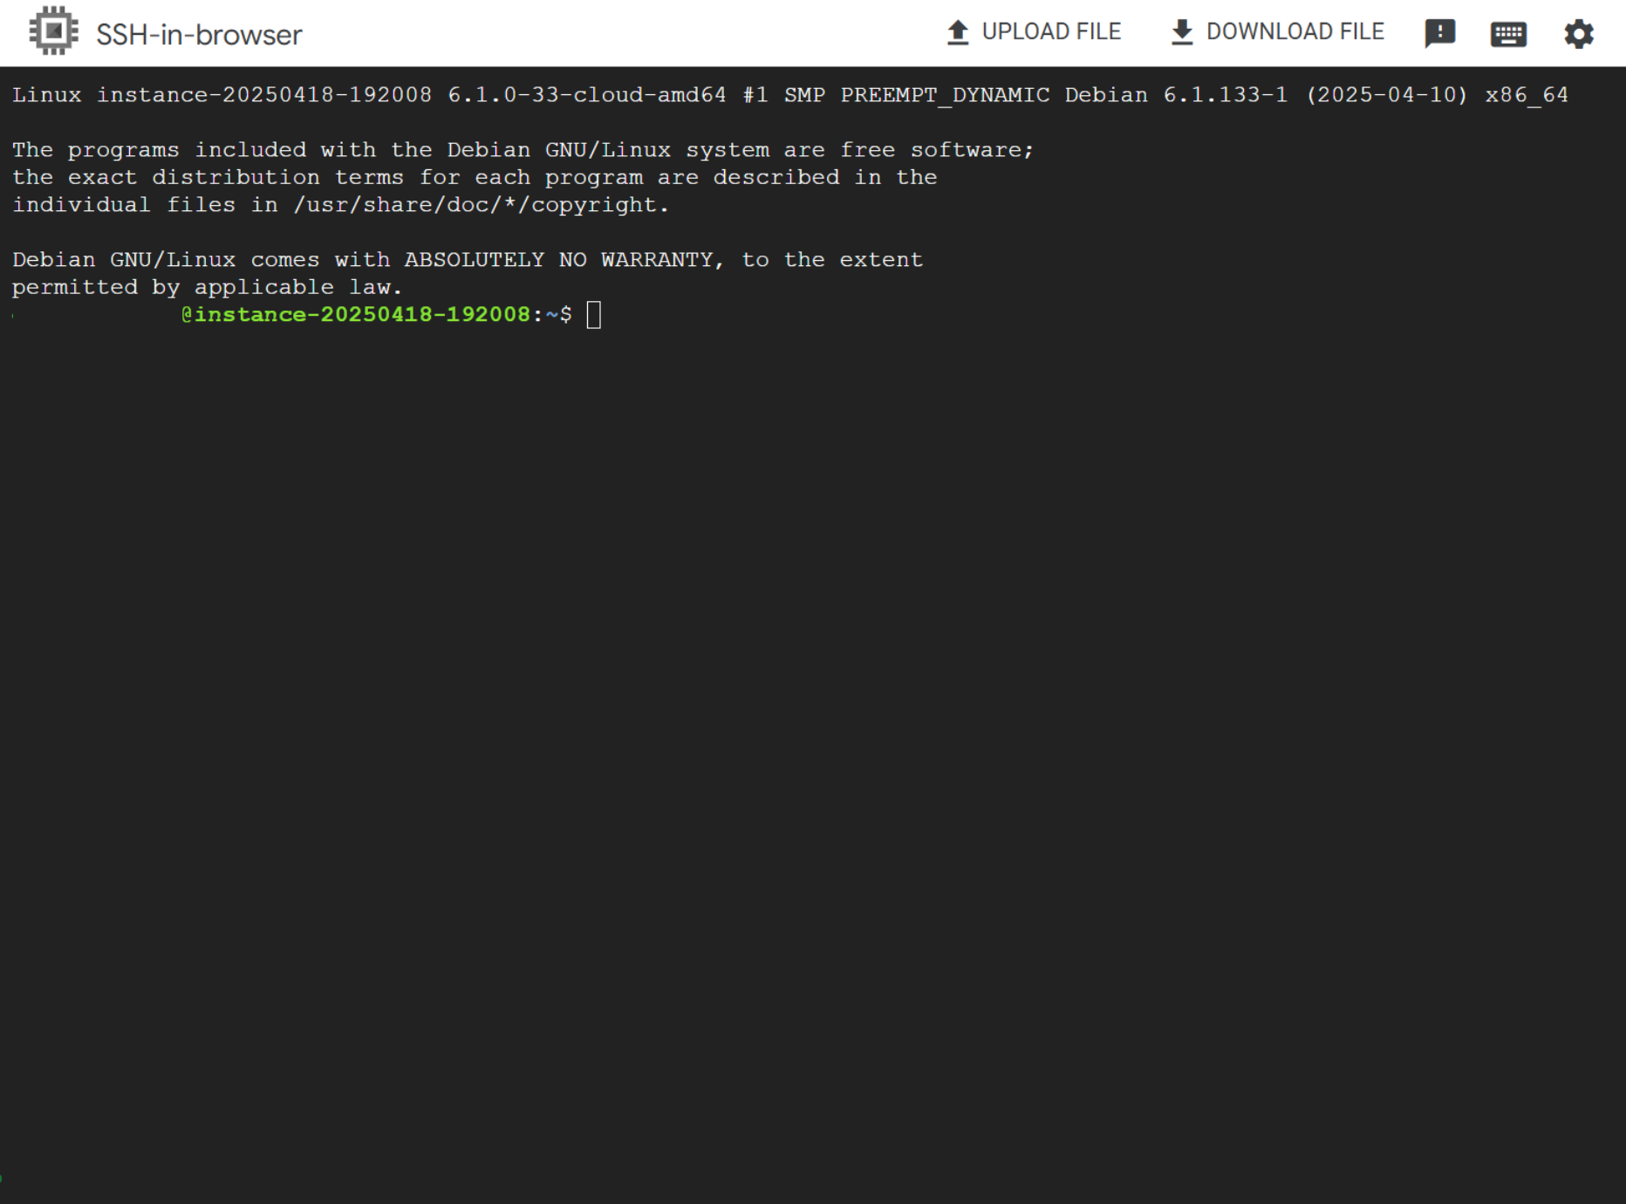Focus the terminal cursor block after the prompt

pyautogui.click(x=594, y=315)
